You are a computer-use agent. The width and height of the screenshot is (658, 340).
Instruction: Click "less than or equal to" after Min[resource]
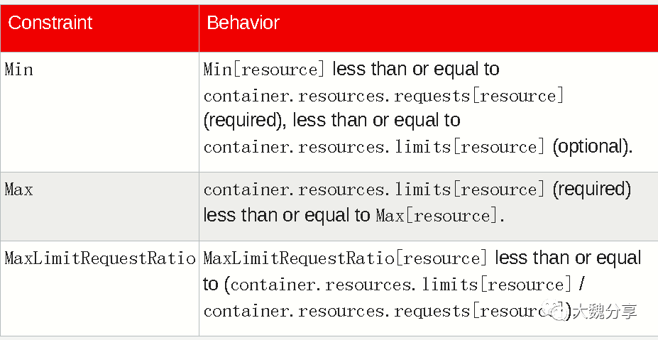click(416, 70)
